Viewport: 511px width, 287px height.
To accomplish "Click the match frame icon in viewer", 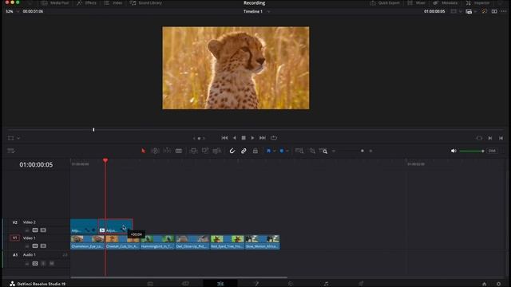I will [479, 138].
